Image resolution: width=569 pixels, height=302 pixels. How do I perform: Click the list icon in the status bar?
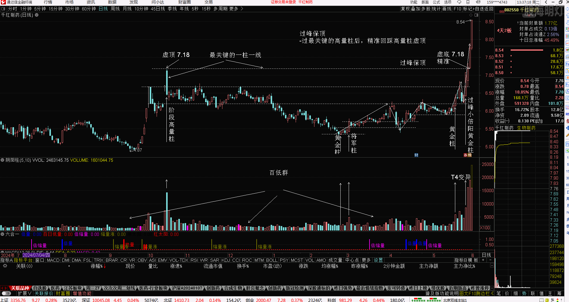542,300
